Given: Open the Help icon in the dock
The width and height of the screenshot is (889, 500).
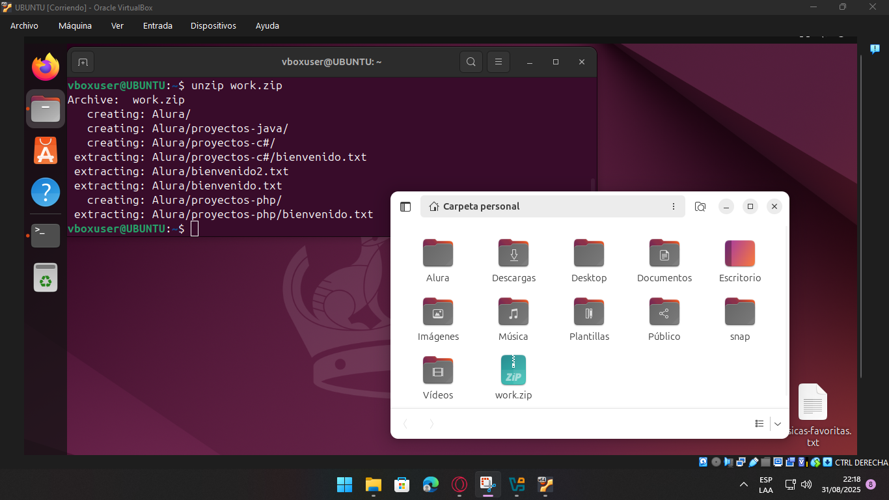Looking at the screenshot, I should 46,192.
